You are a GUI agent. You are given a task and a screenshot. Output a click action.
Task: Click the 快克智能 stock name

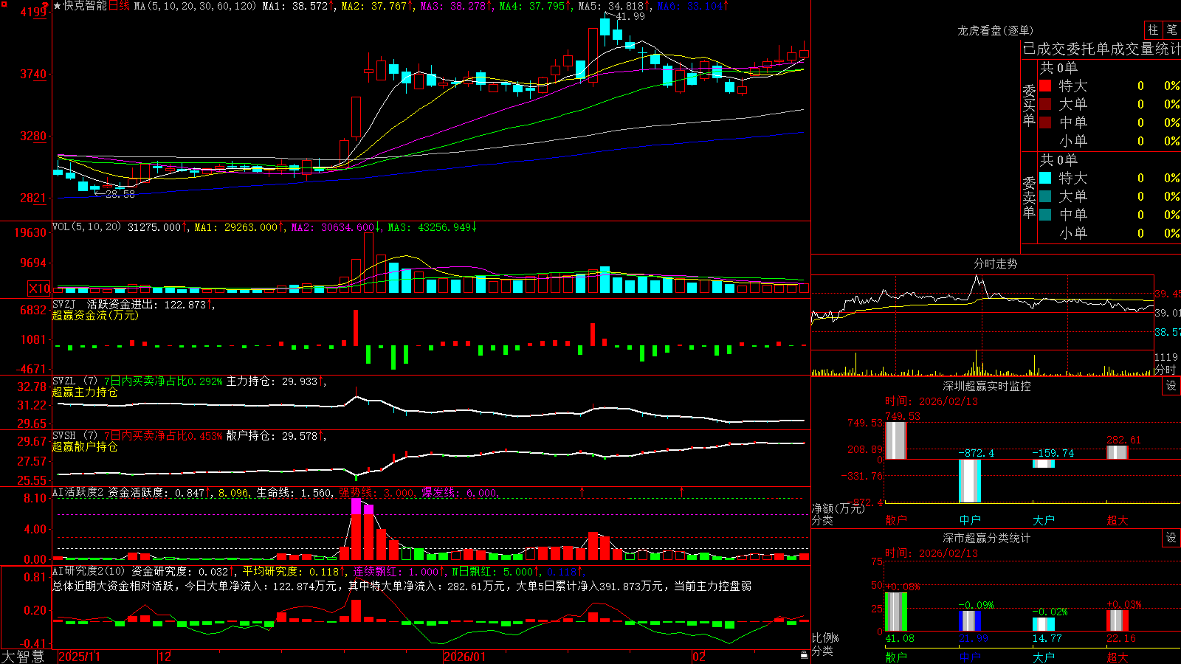click(x=85, y=6)
